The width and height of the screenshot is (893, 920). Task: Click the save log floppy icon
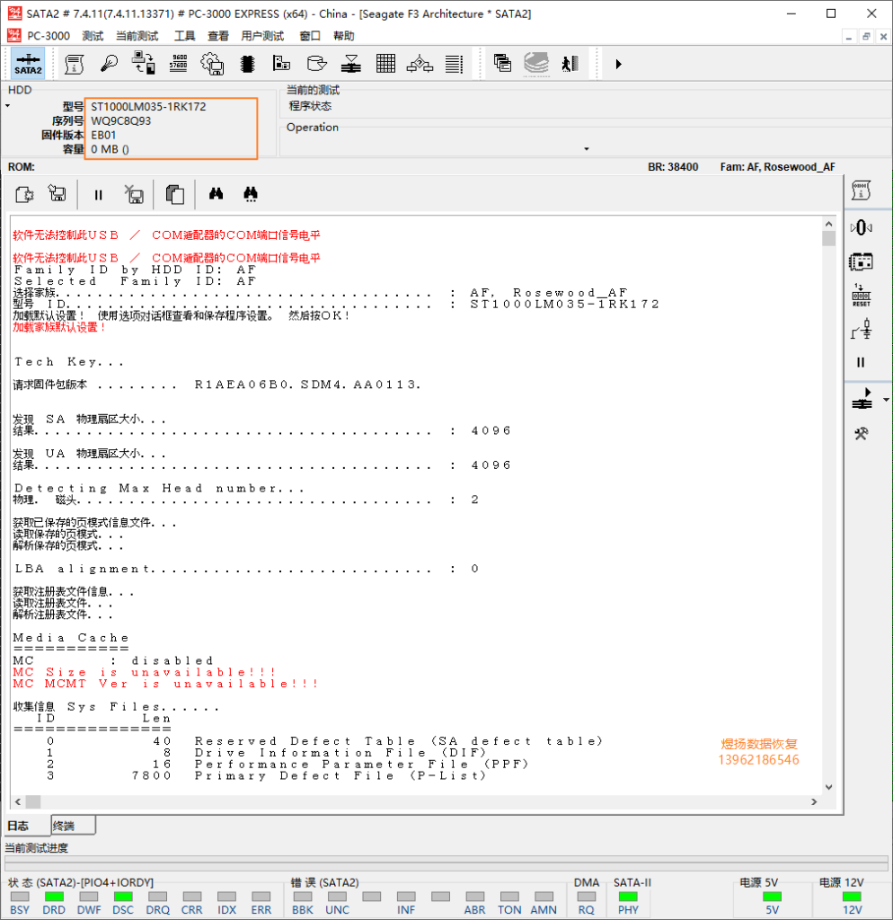(57, 194)
